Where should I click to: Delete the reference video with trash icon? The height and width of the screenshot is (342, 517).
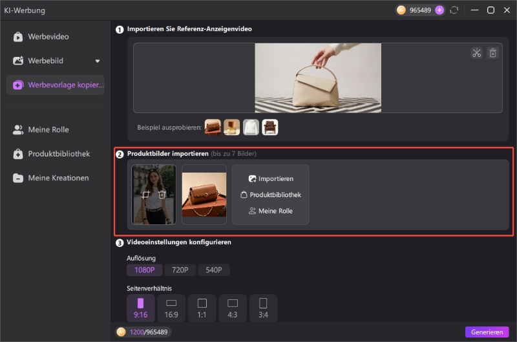coord(492,53)
